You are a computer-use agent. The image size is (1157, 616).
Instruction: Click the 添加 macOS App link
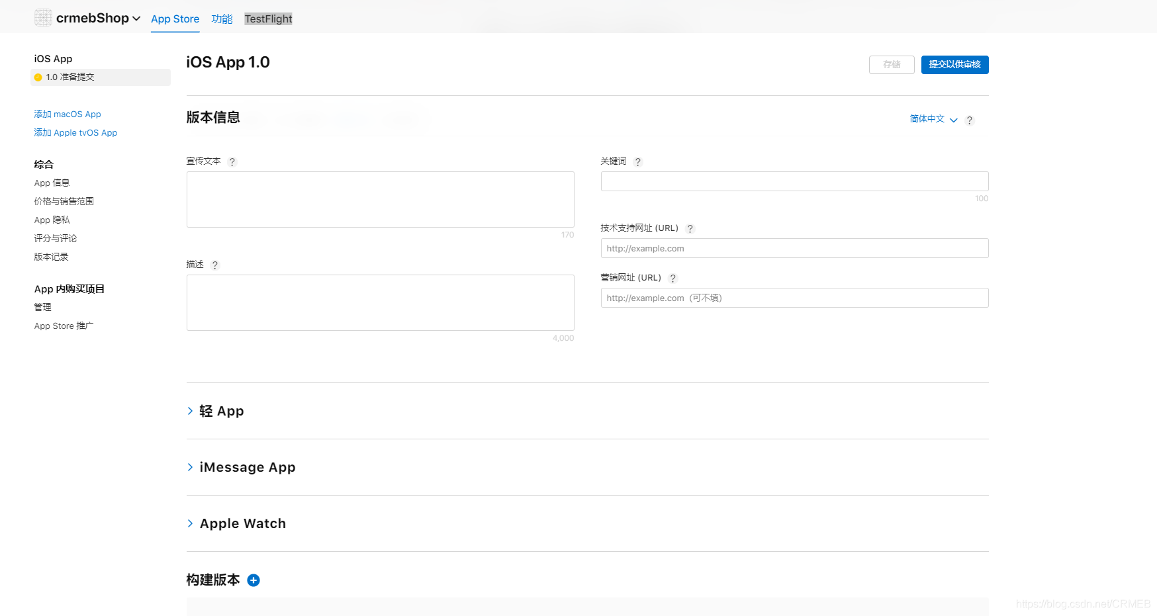coord(68,114)
